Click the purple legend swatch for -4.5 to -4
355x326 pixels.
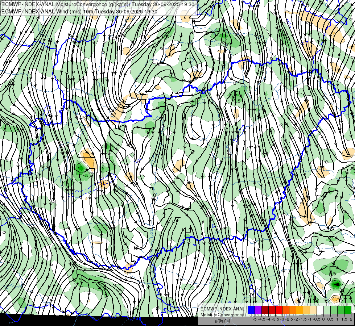(x=258, y=310)
